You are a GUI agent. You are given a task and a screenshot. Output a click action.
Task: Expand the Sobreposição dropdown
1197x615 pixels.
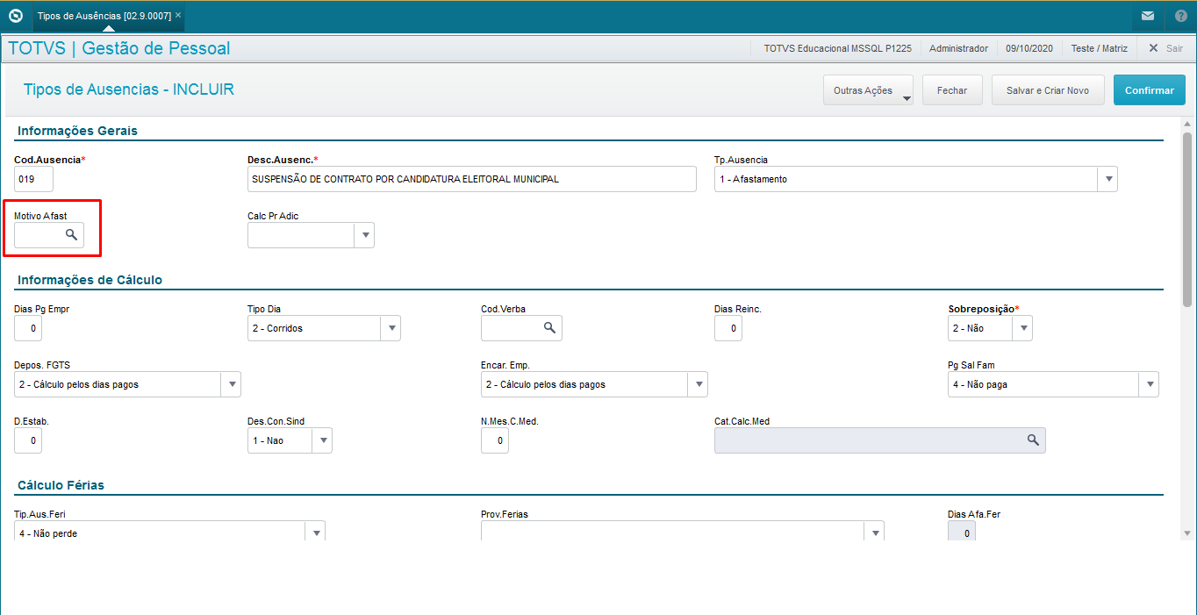(1022, 328)
